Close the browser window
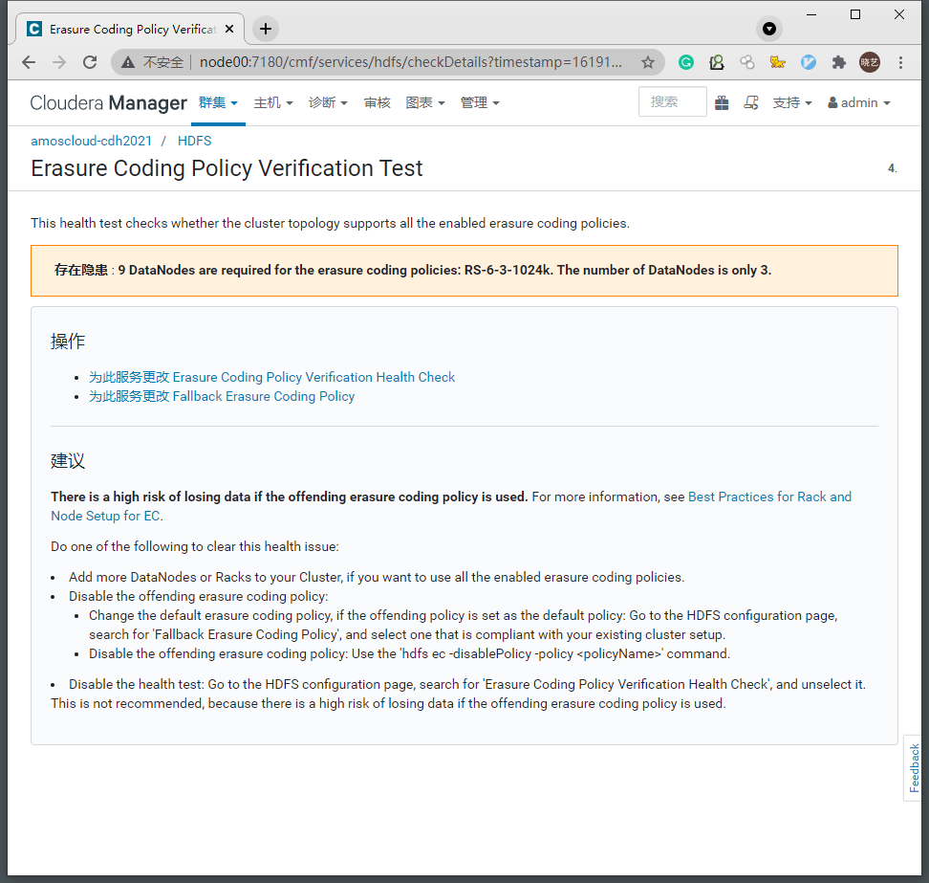929x883 pixels. (899, 14)
